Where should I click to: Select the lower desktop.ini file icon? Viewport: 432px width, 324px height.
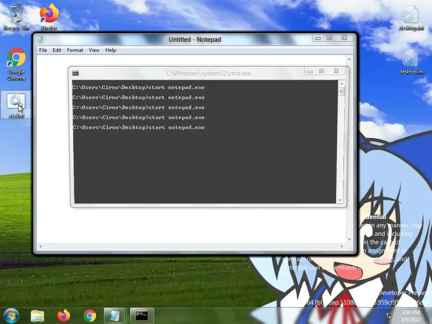pos(411,62)
